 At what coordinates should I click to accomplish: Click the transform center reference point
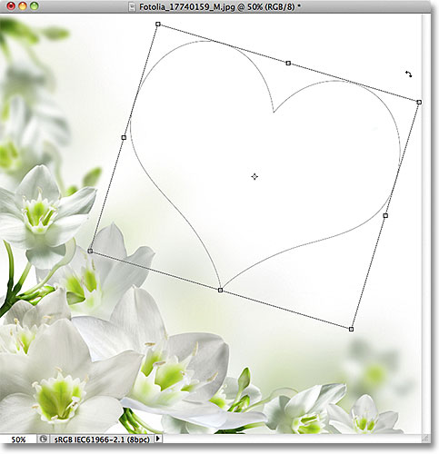254,176
